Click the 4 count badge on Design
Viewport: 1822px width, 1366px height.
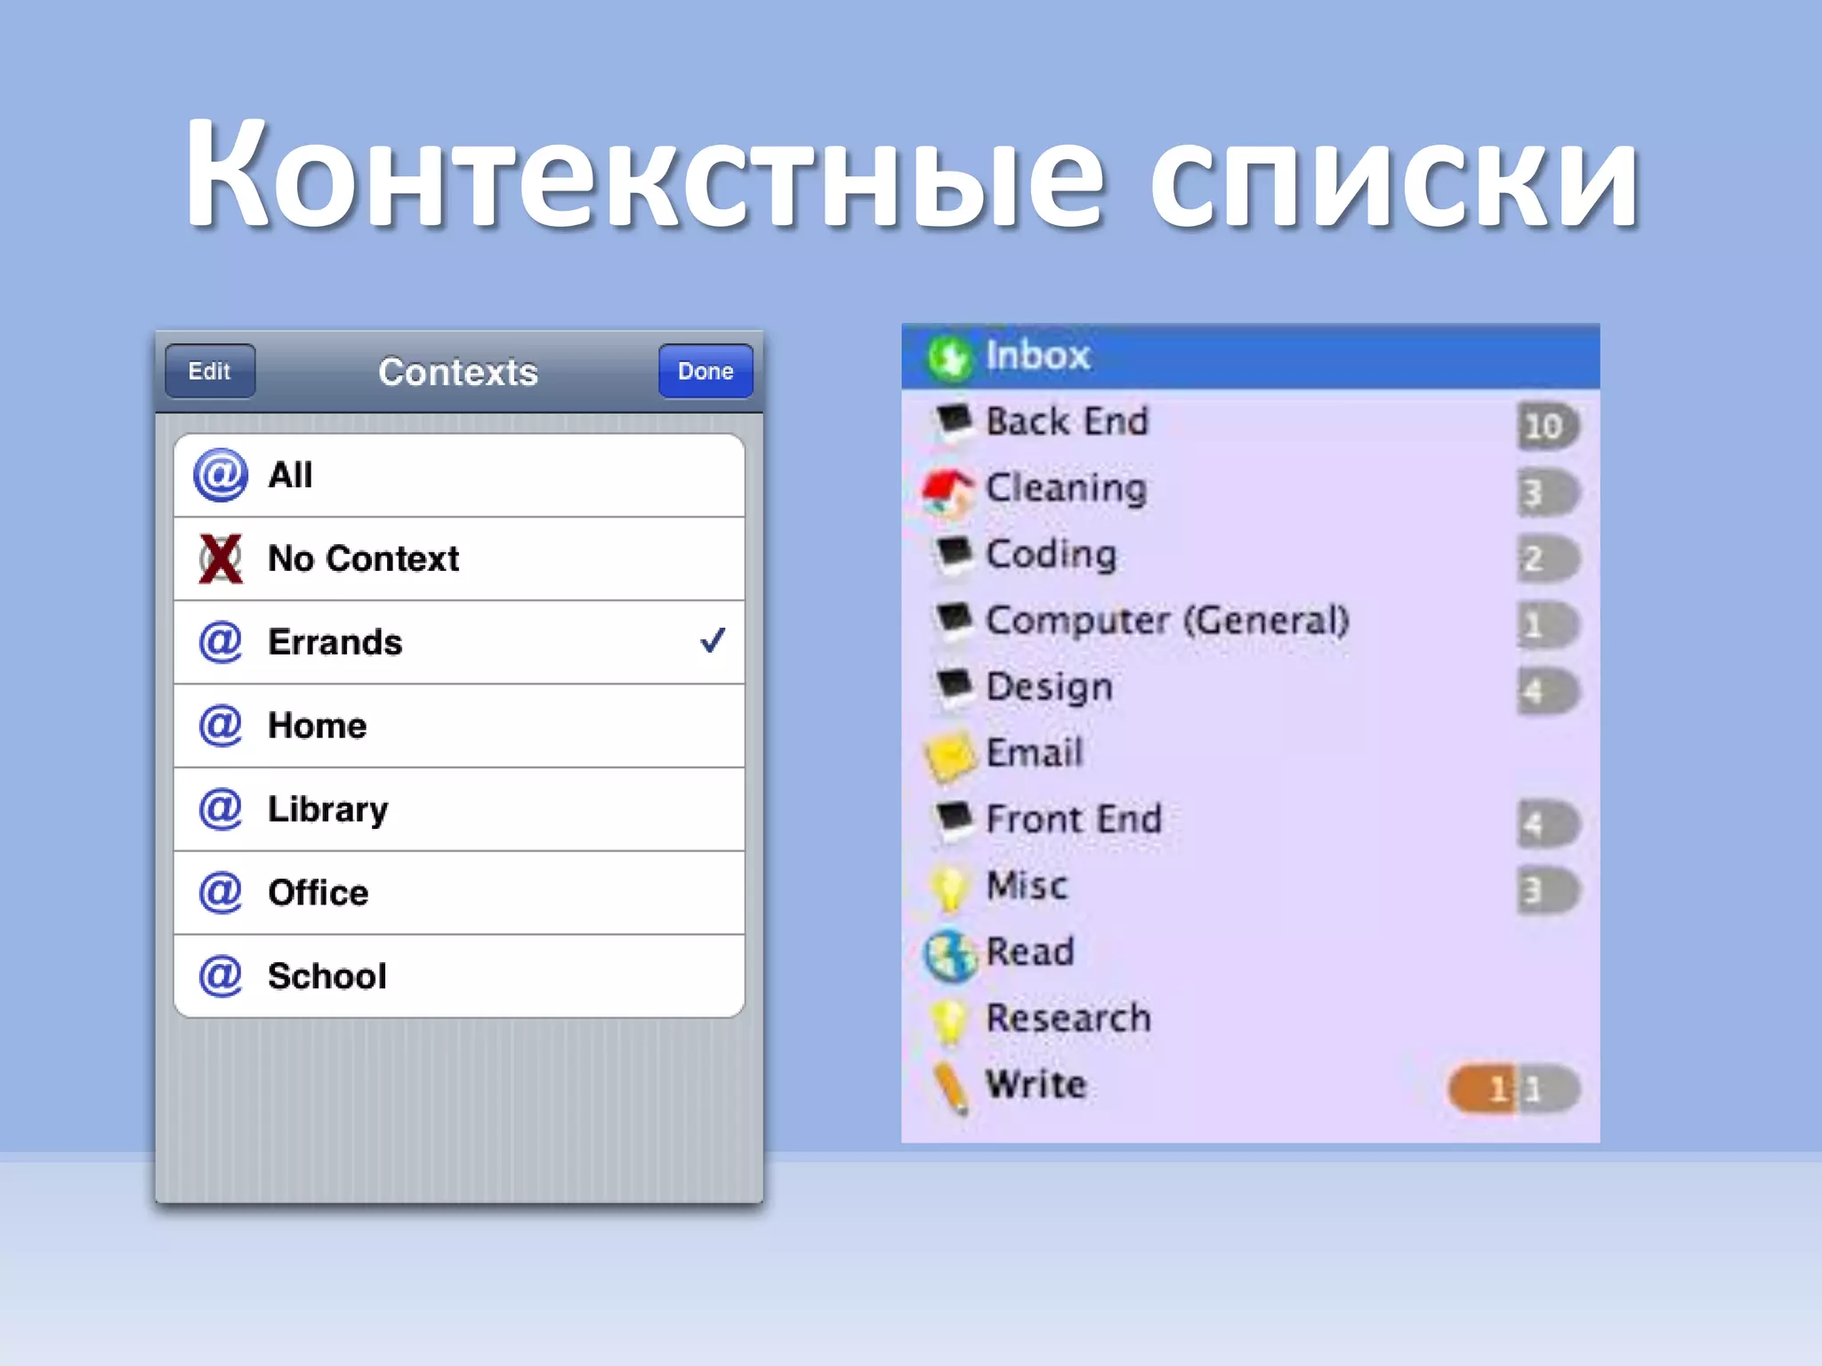(1548, 692)
